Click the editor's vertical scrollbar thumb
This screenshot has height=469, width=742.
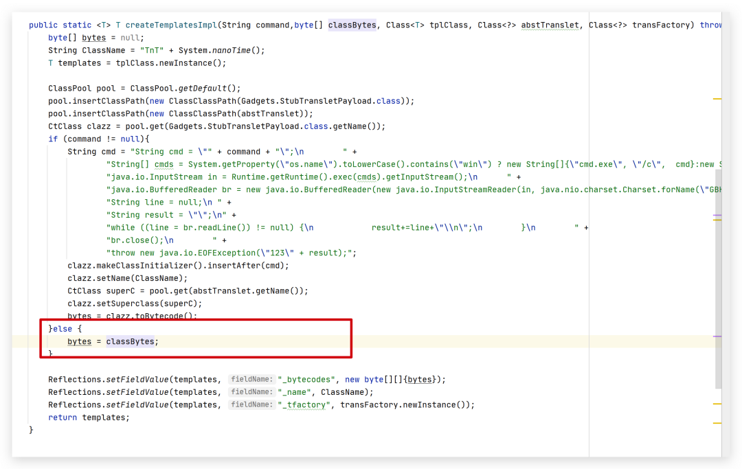[719, 279]
